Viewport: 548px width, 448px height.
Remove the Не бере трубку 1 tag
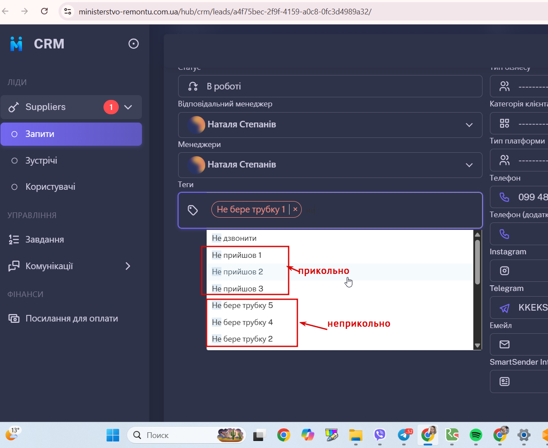pyautogui.click(x=295, y=209)
